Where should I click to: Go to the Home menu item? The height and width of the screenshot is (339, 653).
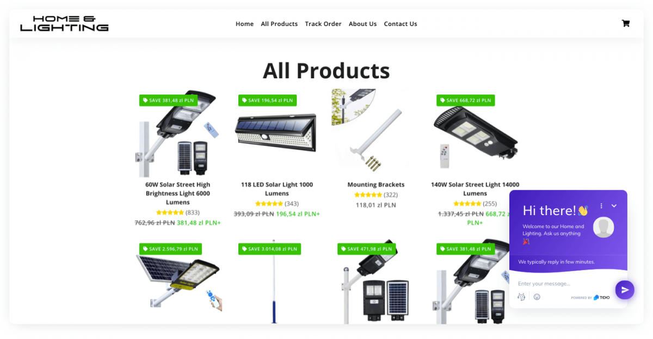click(244, 24)
